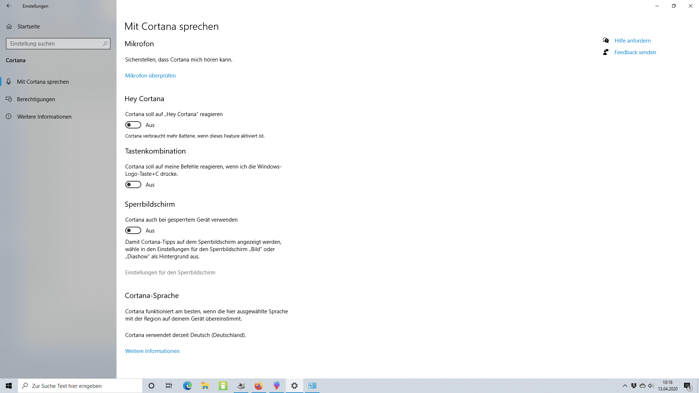
Task: Open File Explorer from the taskbar
Action: 205,386
